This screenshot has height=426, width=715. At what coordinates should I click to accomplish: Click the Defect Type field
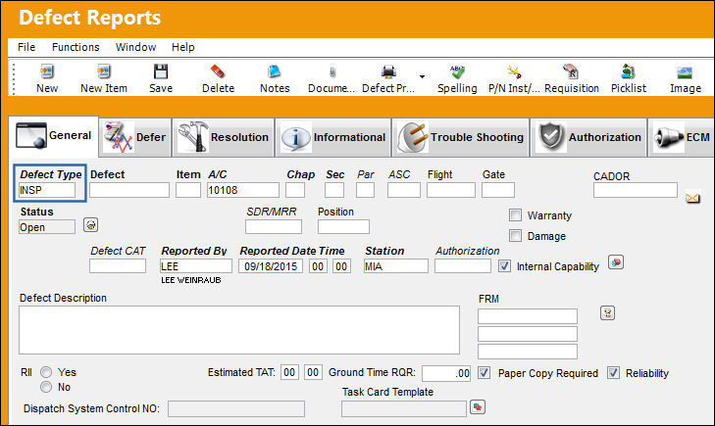click(x=47, y=190)
